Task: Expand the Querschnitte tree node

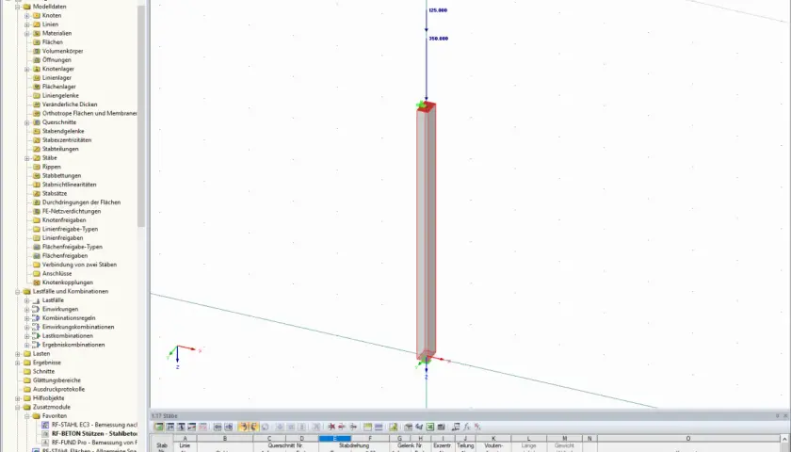Action: click(27, 122)
